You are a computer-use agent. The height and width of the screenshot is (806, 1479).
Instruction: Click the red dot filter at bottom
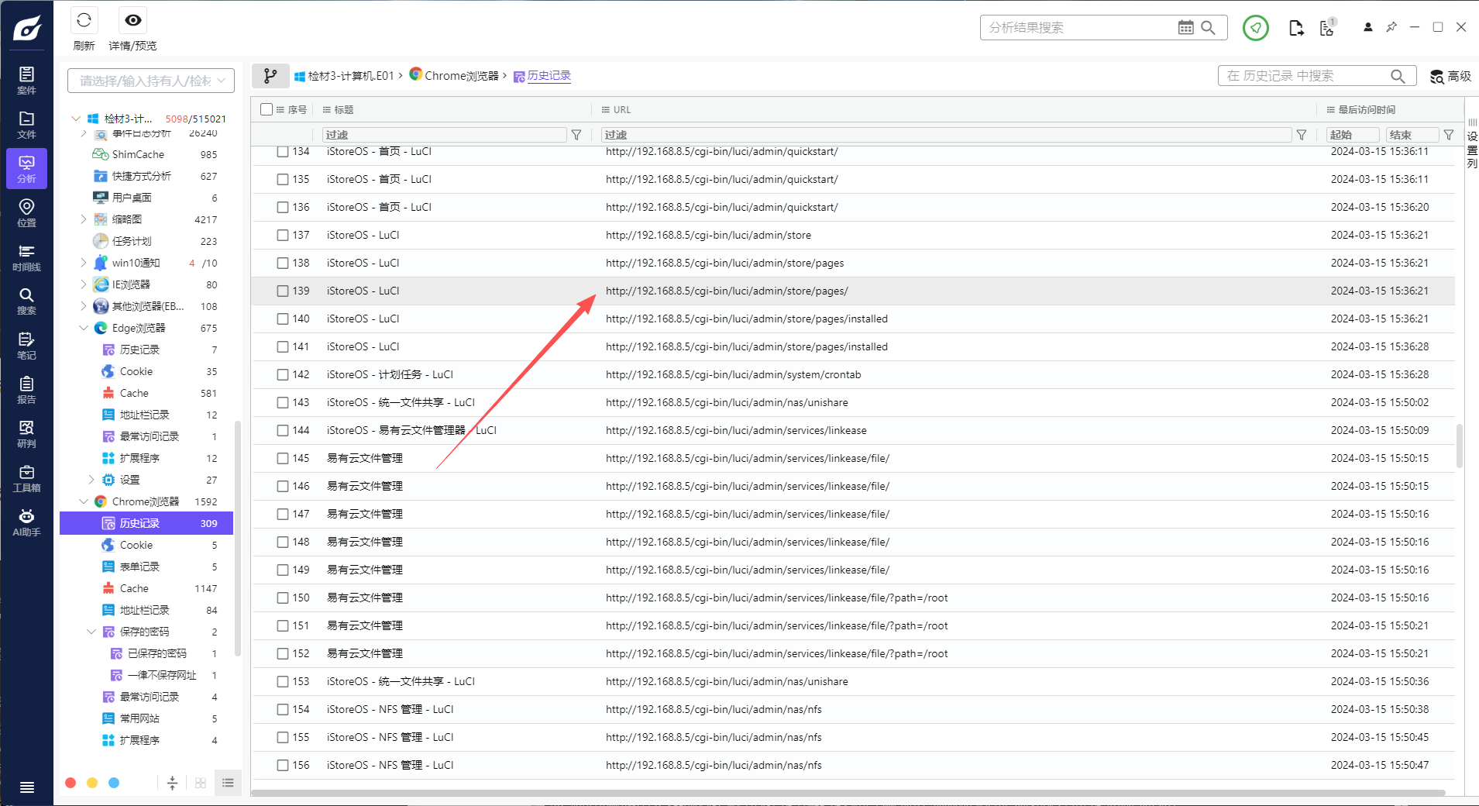point(71,783)
